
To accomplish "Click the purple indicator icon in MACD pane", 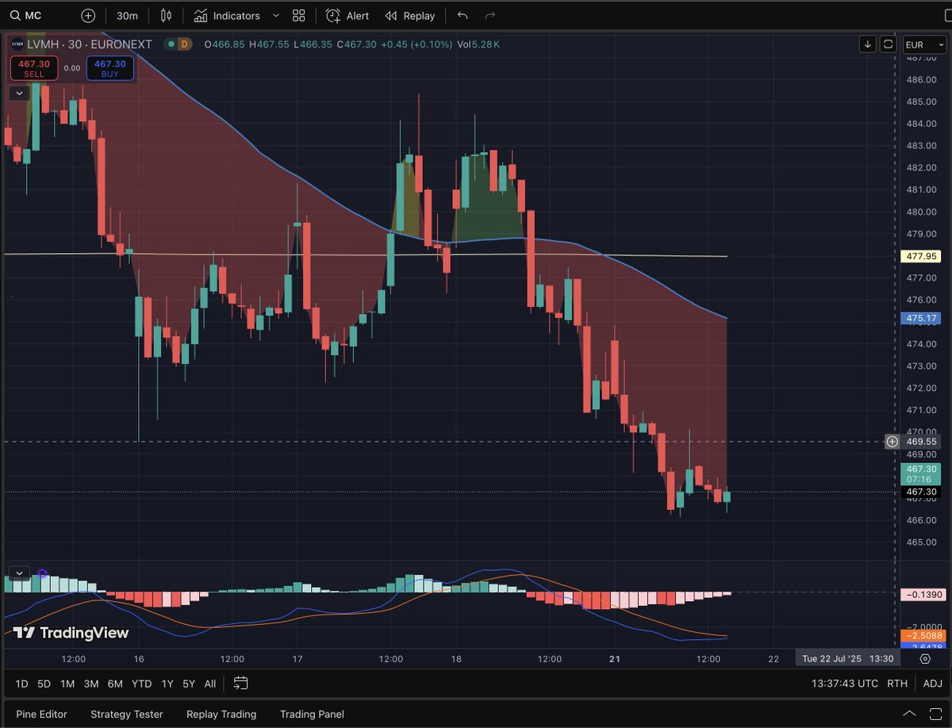I will [x=43, y=573].
